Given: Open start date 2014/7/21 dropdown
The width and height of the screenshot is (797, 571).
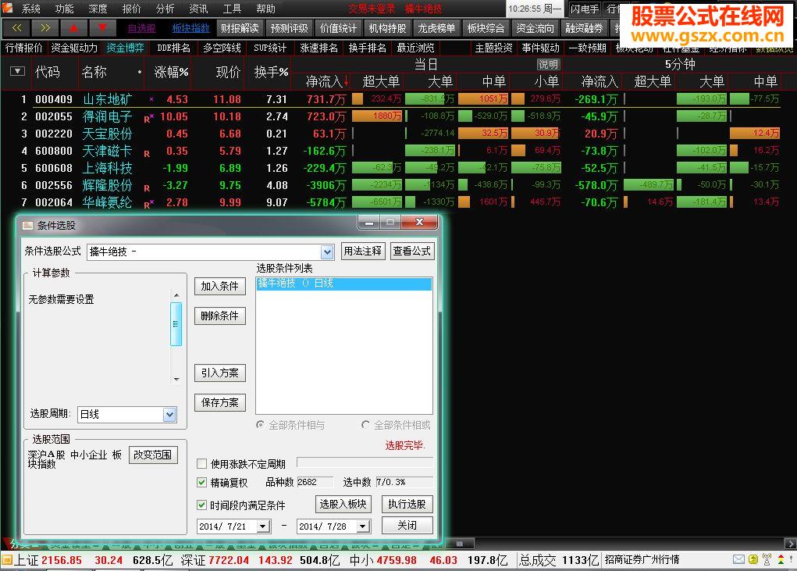Looking at the screenshot, I should (263, 526).
